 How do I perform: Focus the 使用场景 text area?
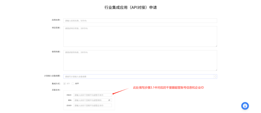click(140, 60)
